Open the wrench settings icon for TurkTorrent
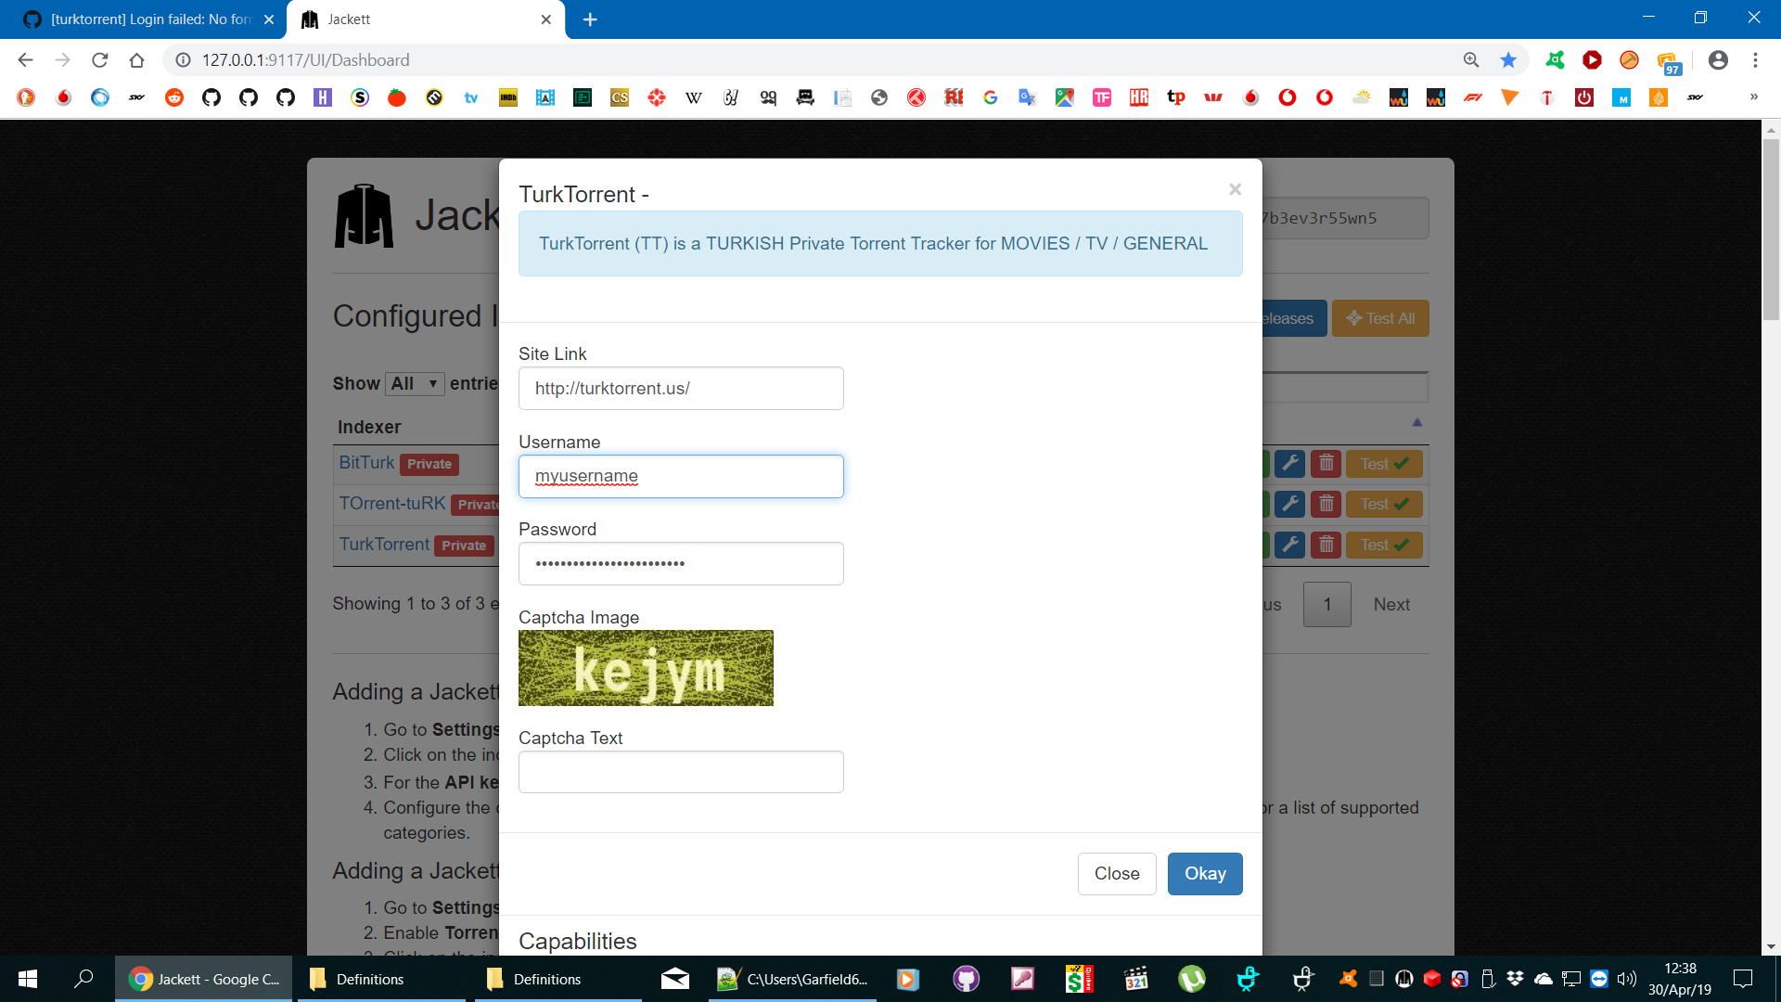 point(1289,545)
